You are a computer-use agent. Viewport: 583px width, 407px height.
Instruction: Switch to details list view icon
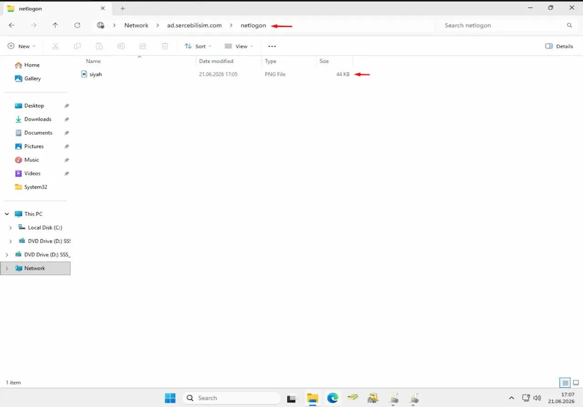565,383
